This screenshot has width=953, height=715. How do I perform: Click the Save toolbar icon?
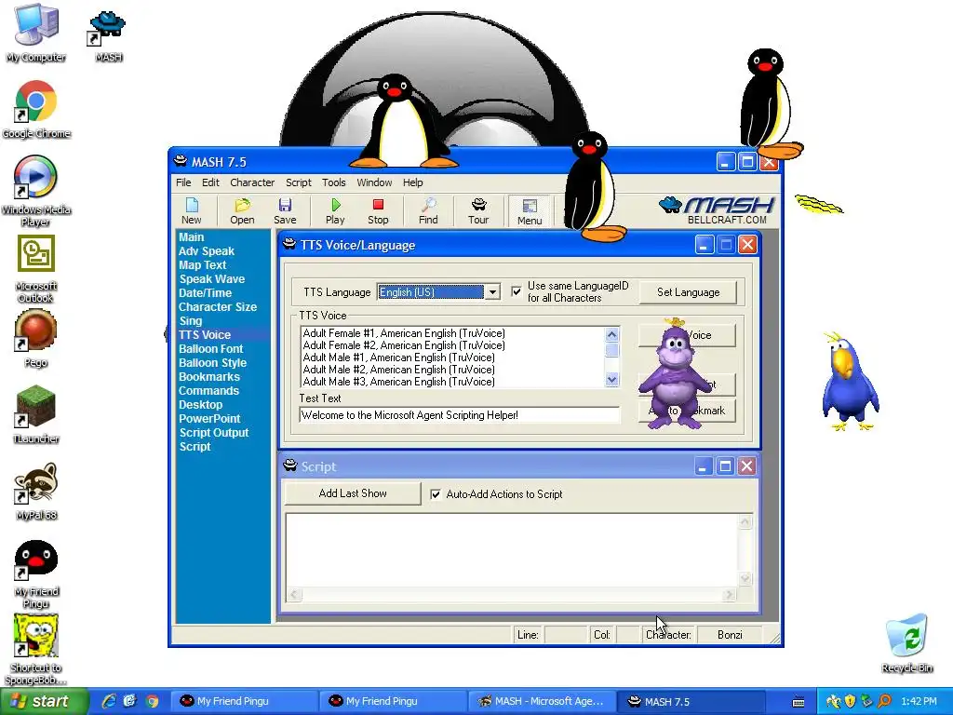(285, 211)
